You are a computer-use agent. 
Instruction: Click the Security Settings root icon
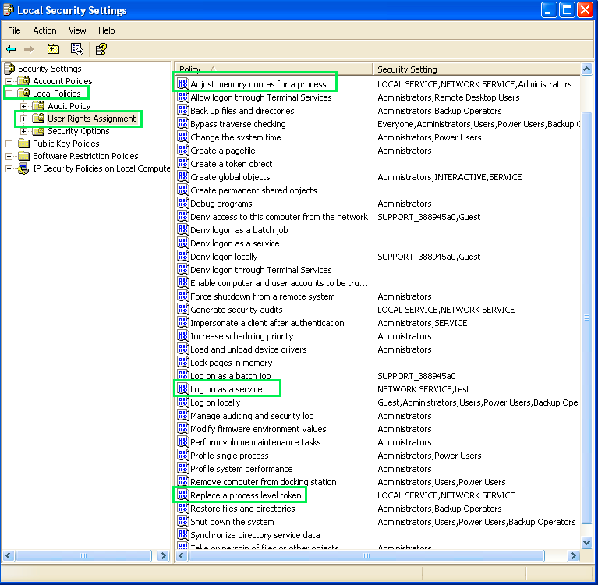tap(9, 69)
